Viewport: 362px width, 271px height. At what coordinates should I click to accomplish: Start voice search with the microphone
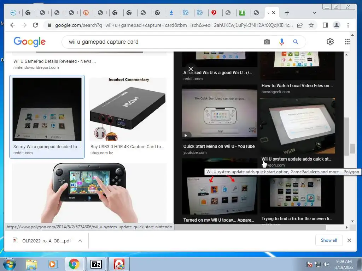[x=281, y=42]
